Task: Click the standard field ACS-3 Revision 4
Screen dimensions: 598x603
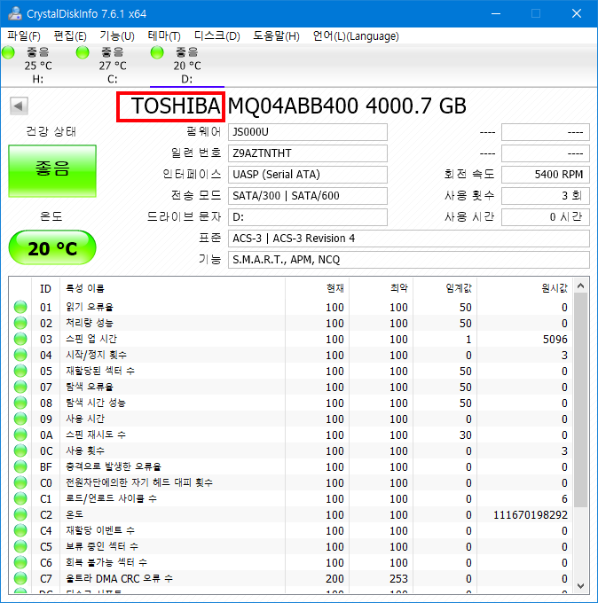Action: (x=409, y=239)
